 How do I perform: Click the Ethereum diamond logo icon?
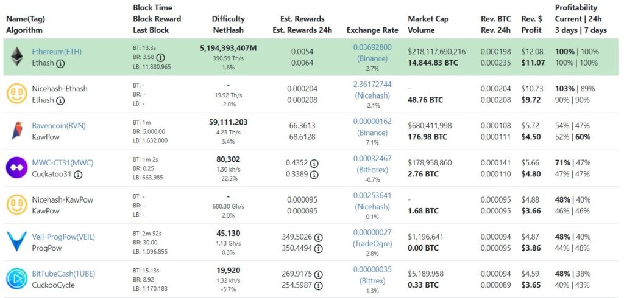pos(16,57)
